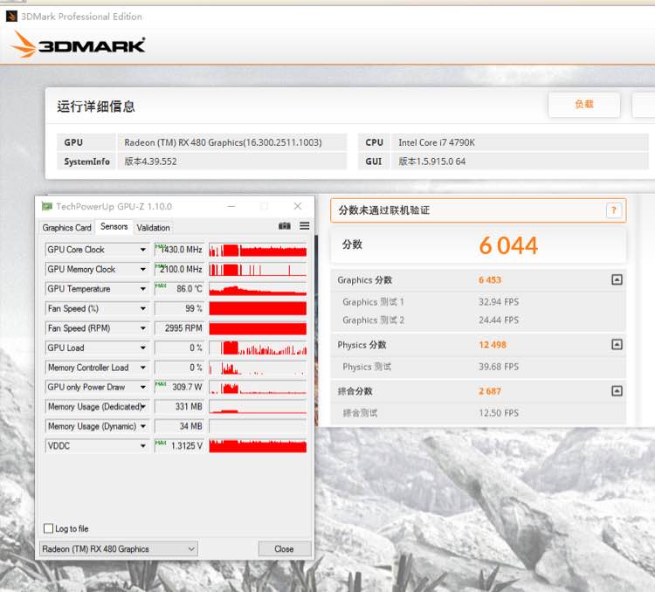This screenshot has height=592, width=655.
Task: Click the combined score 2 687
Action: point(490,391)
